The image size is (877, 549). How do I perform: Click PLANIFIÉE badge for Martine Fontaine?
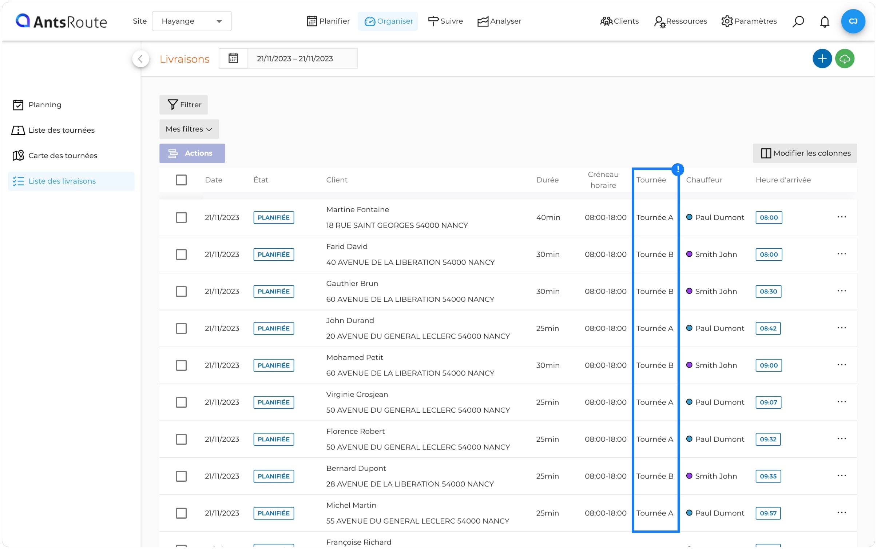pyautogui.click(x=273, y=217)
